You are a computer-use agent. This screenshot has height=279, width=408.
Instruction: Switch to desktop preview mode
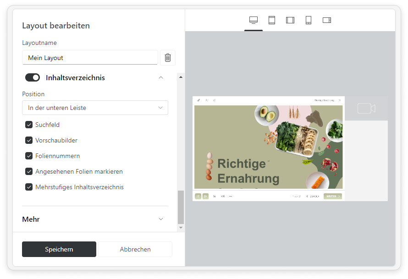254,20
